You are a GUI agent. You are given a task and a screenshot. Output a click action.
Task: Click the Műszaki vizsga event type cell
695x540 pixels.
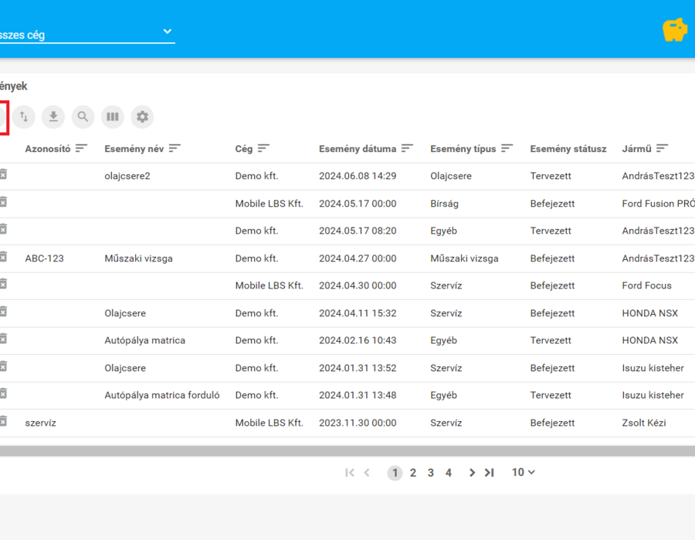(465, 258)
